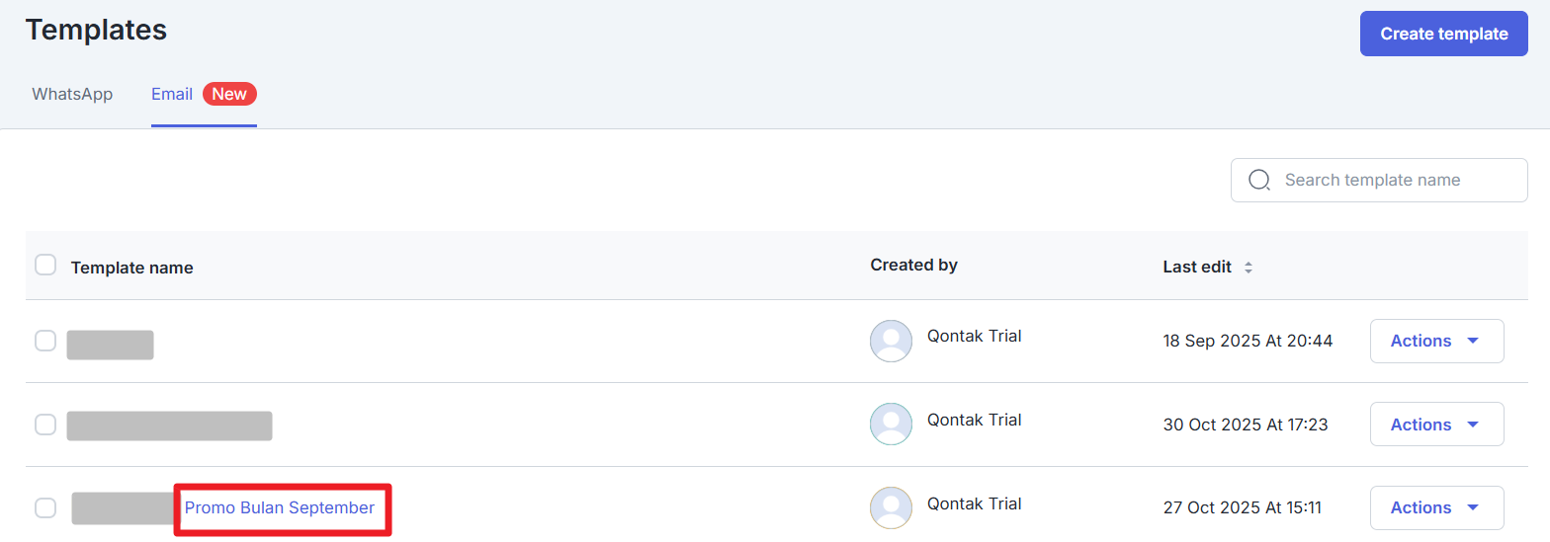
Task: Click the magnifier icon in the search box
Action: click(x=1258, y=181)
